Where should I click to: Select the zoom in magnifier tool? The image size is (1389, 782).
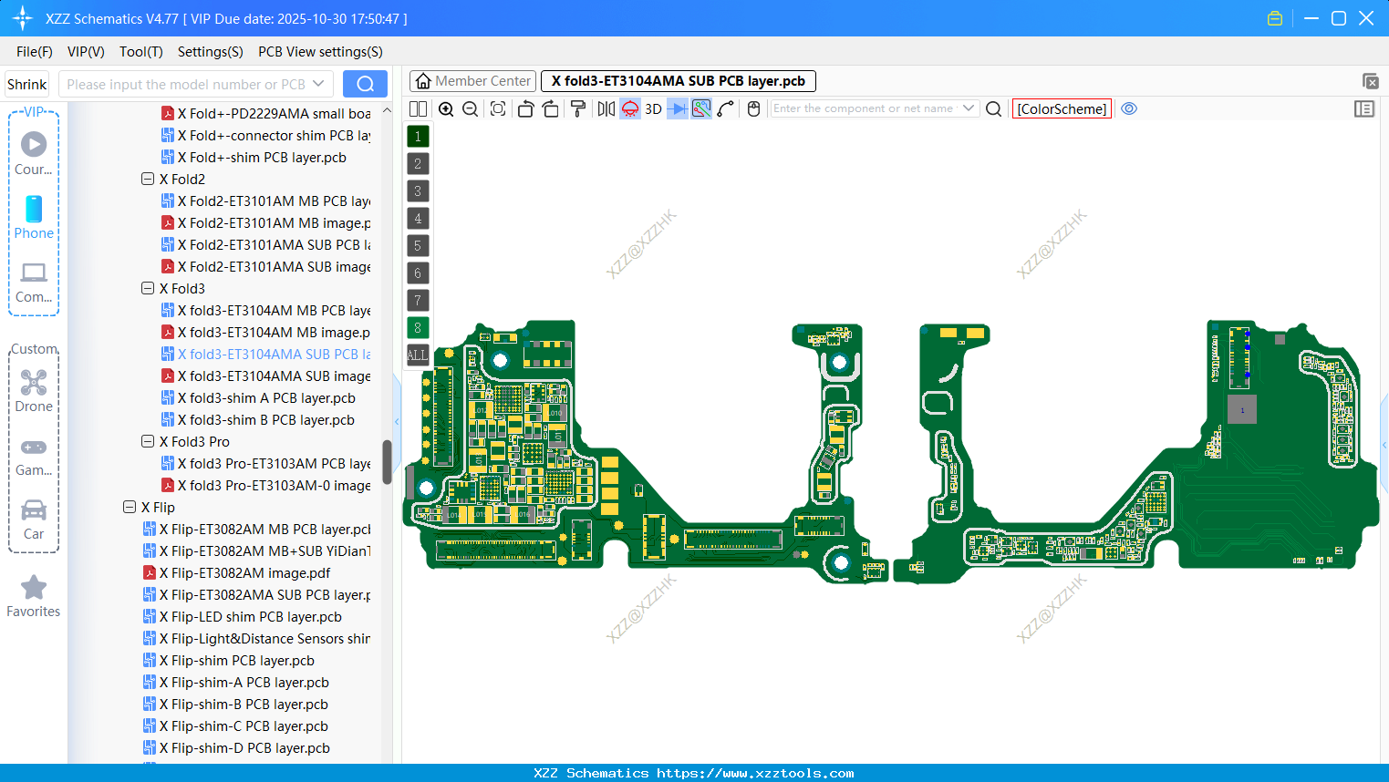coord(446,108)
